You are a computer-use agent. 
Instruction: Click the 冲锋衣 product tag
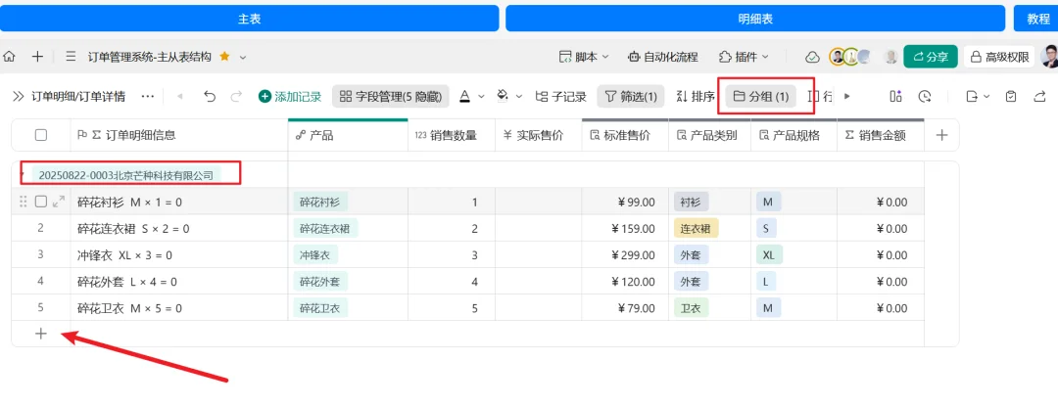(315, 255)
